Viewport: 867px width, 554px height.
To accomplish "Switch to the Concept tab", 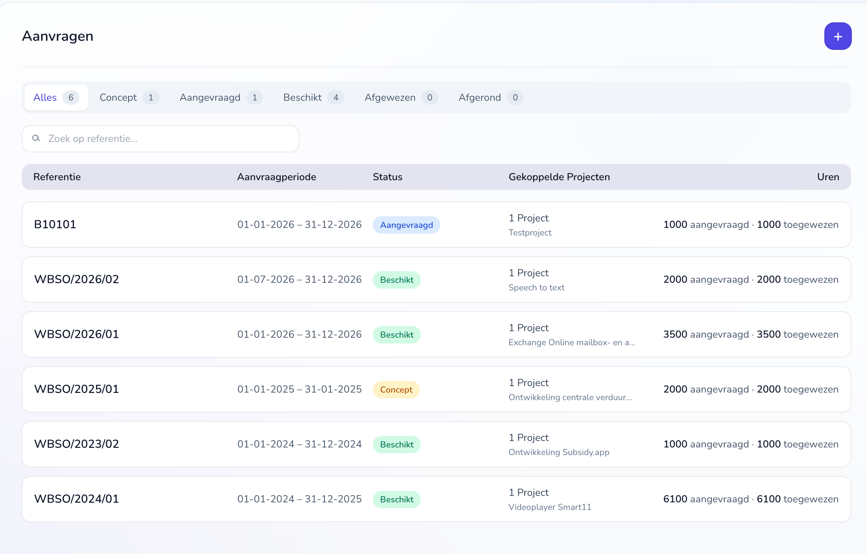I will click(129, 98).
